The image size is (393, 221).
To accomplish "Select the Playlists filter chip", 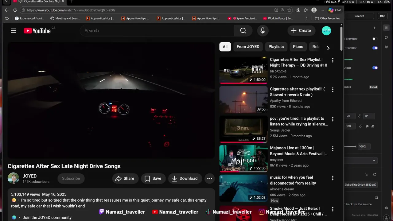I will (276, 47).
